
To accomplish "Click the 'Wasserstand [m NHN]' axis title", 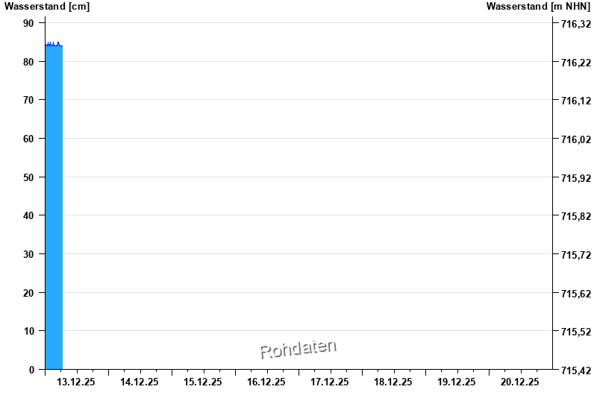I will click(538, 7).
